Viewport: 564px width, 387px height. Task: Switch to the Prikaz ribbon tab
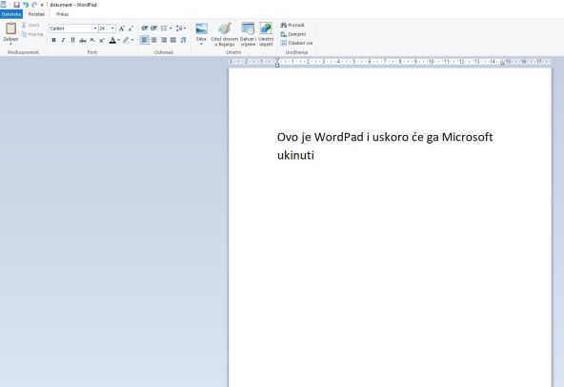click(x=62, y=14)
